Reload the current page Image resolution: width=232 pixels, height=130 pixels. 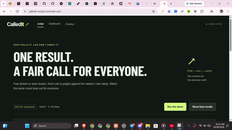click(x=17, y=11)
